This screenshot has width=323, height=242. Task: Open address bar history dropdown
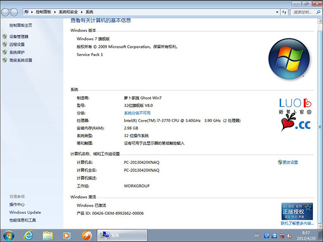[x=277, y=12]
